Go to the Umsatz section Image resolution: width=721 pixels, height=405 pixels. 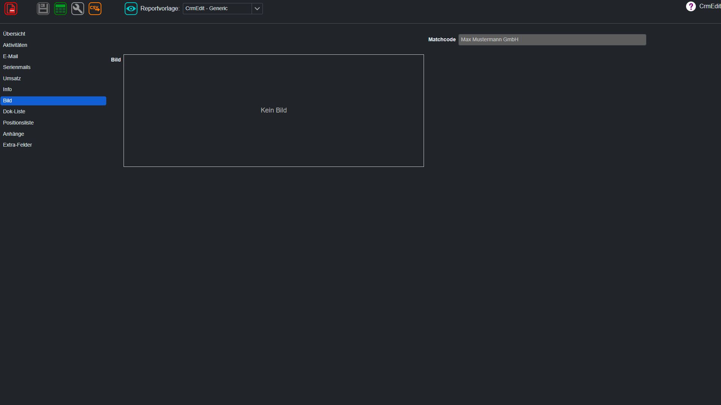53,79
